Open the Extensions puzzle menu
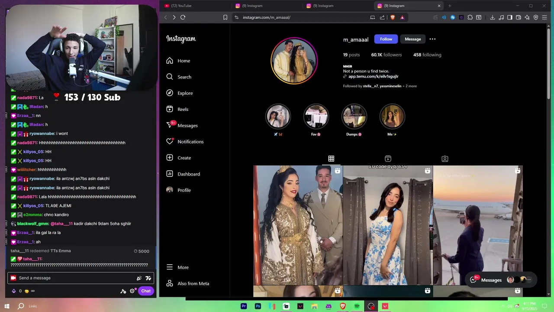Viewport: 554px width, 312px height. [x=470, y=17]
